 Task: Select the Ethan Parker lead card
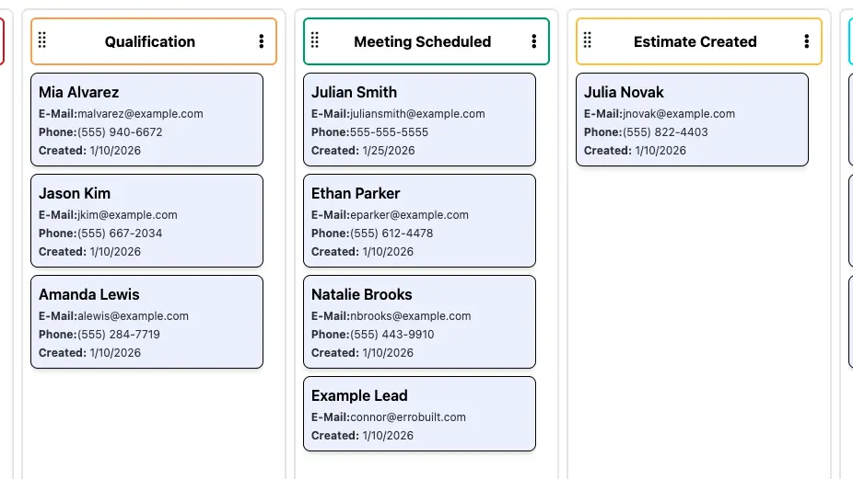click(419, 221)
